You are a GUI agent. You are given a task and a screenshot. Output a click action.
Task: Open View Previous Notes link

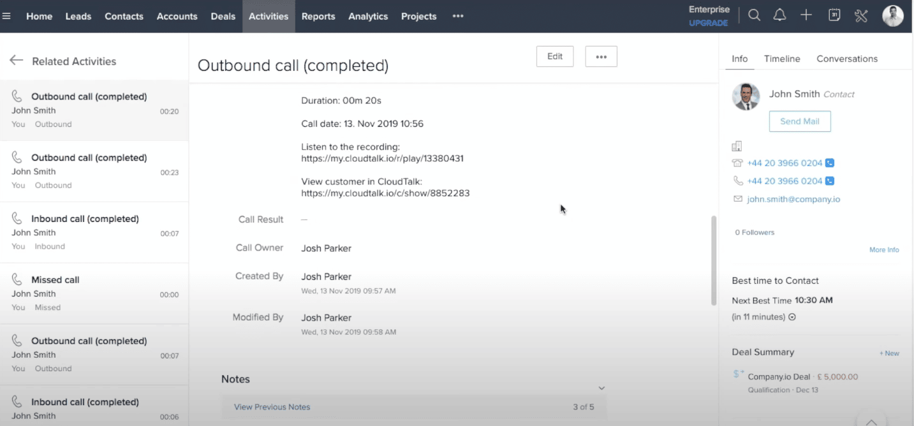[272, 406]
